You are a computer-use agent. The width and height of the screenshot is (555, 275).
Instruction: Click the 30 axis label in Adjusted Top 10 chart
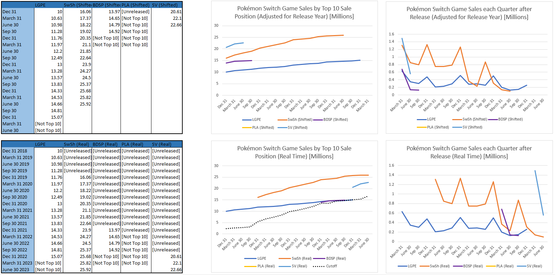click(216, 25)
